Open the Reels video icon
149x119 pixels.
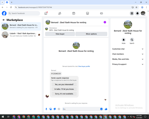coord(74,13)
